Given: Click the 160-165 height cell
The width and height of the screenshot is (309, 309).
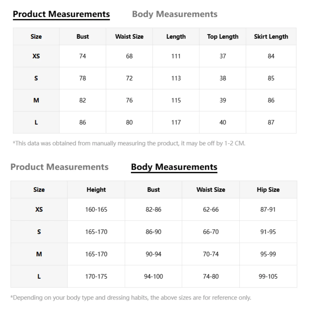Looking at the screenshot, I should tap(96, 209).
